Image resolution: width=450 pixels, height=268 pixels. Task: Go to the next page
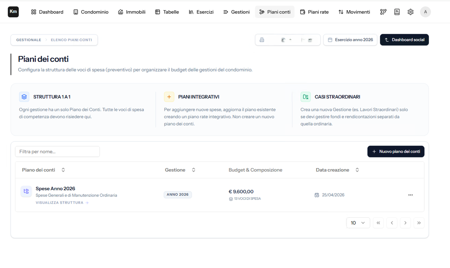(405, 223)
